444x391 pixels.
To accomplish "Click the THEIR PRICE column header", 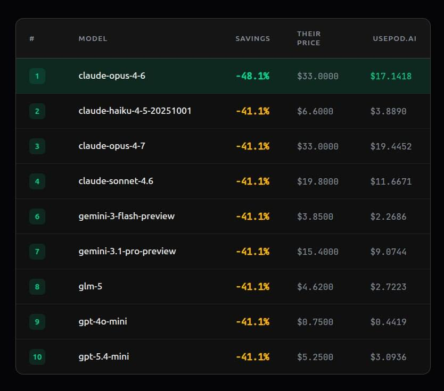I will (309, 38).
